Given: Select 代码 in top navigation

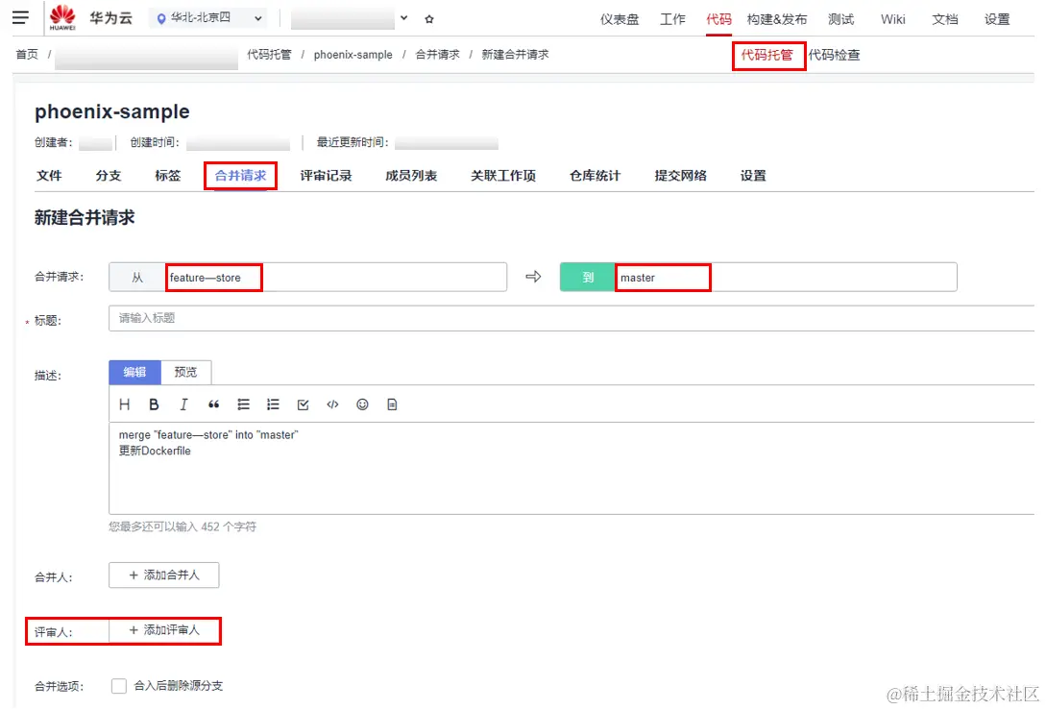Looking at the screenshot, I should (x=718, y=19).
